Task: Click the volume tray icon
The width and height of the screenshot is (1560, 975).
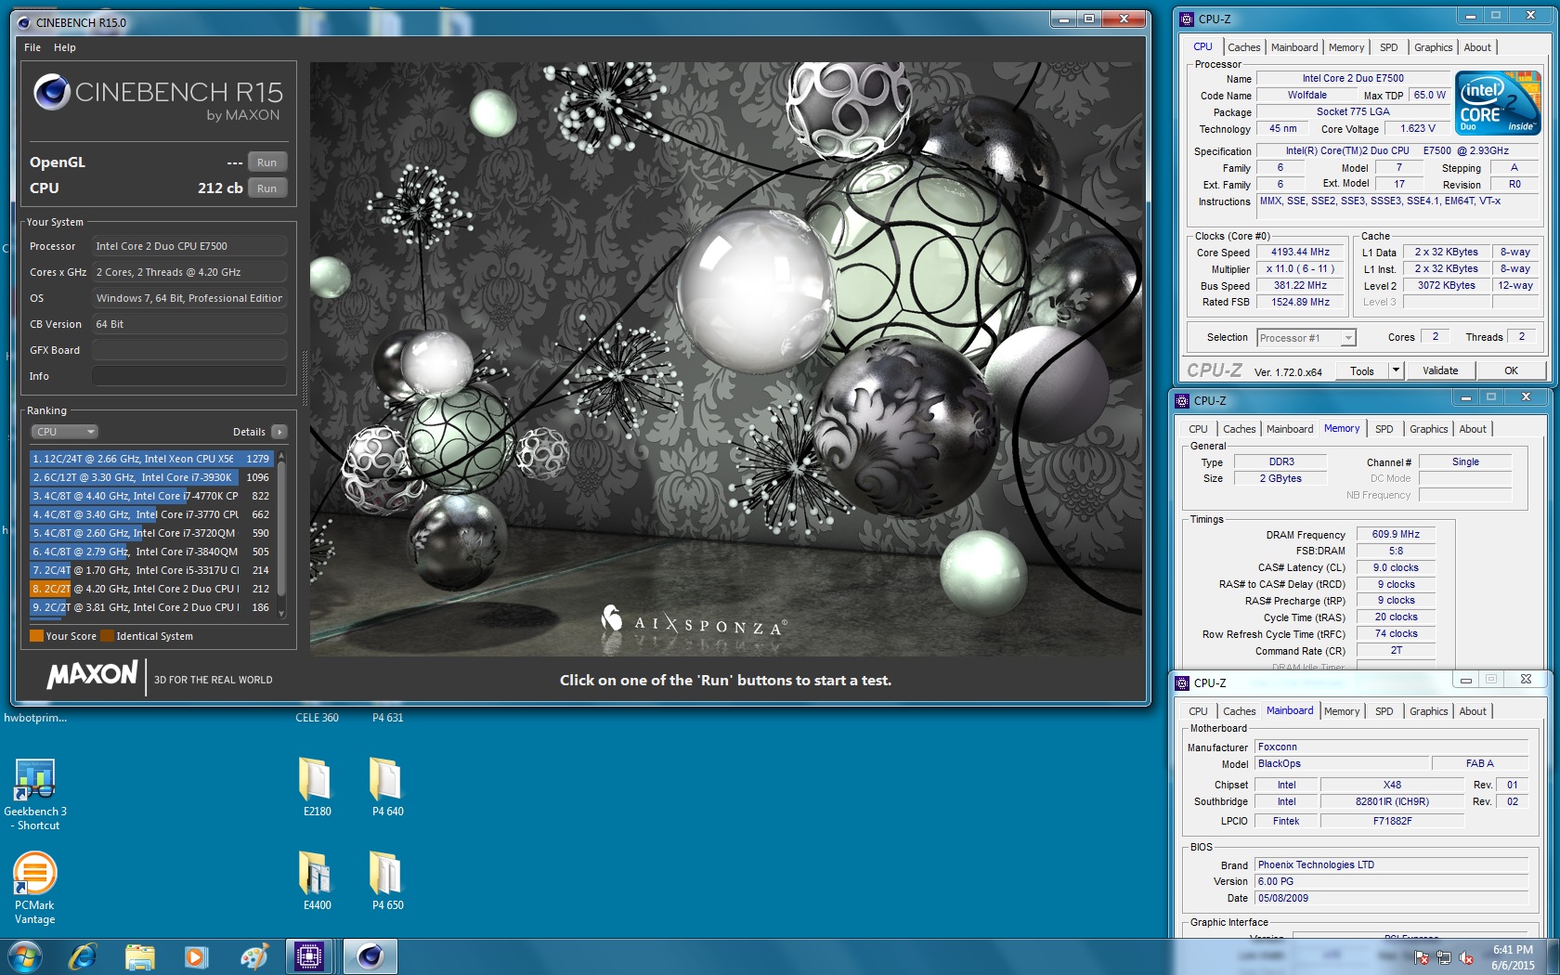Action: click(1466, 957)
